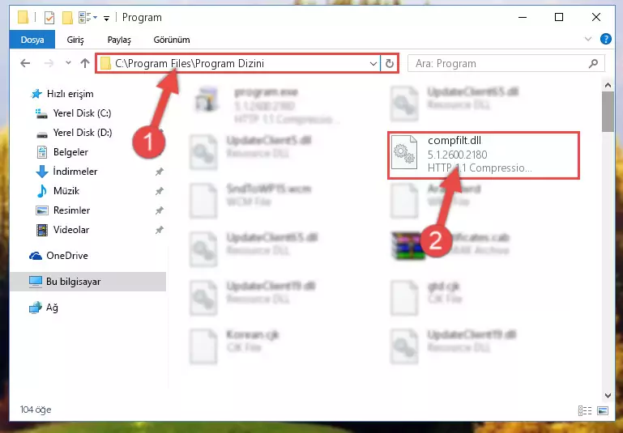Viewport: 623px width, 433px height.
Task: Switch to large thumbnails view icon
Action: (602, 410)
